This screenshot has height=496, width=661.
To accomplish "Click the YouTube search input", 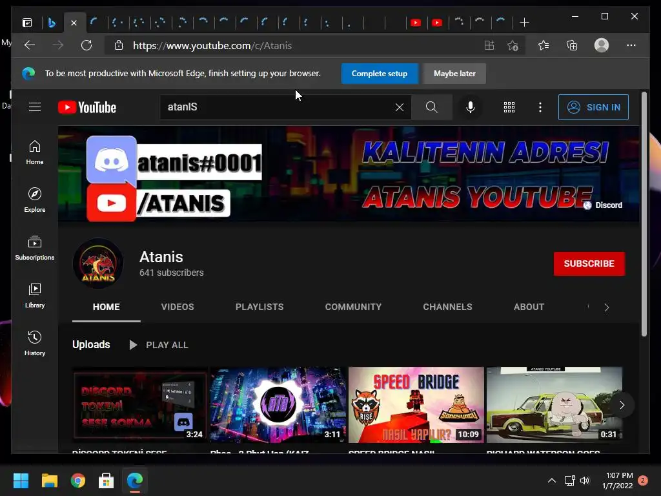I will coord(278,107).
